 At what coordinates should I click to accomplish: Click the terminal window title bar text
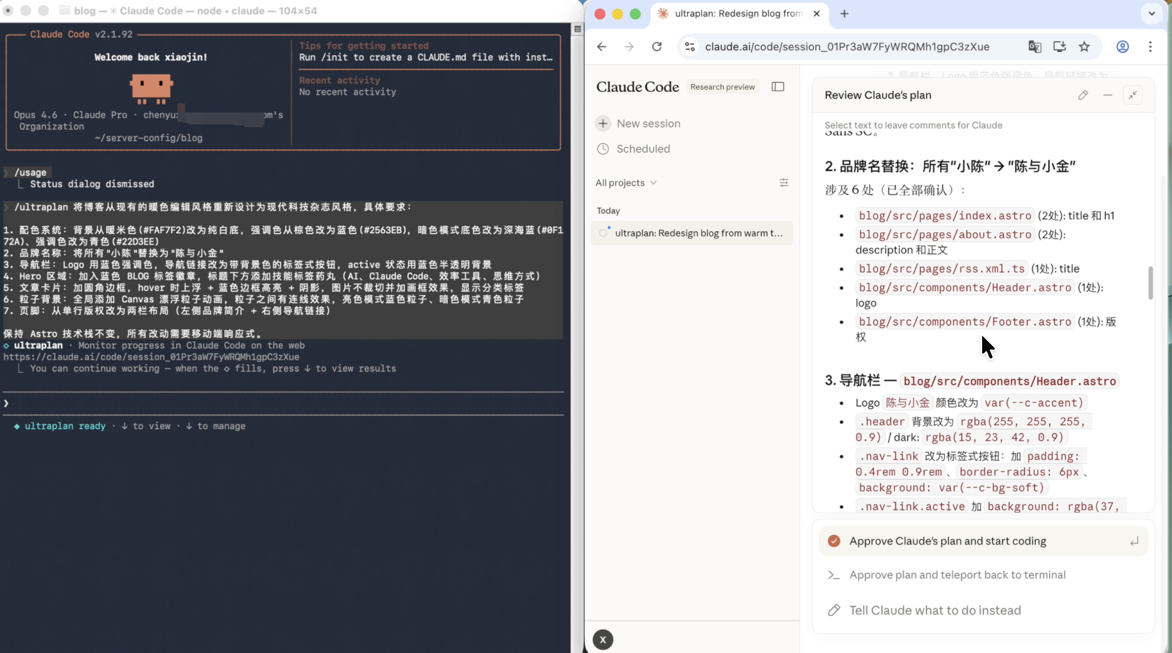195,11
